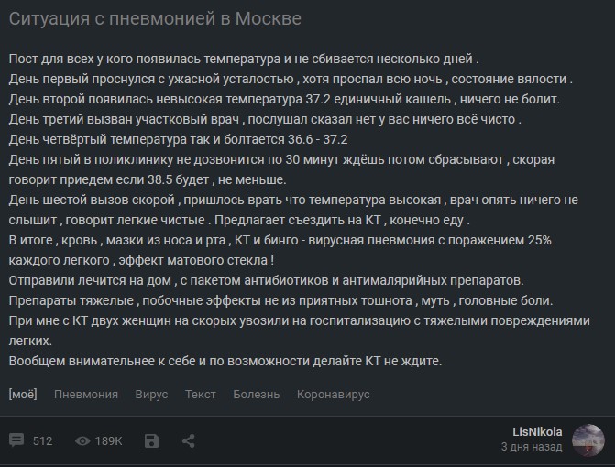Select the Текст tag
615x467 pixels.
[x=201, y=394]
